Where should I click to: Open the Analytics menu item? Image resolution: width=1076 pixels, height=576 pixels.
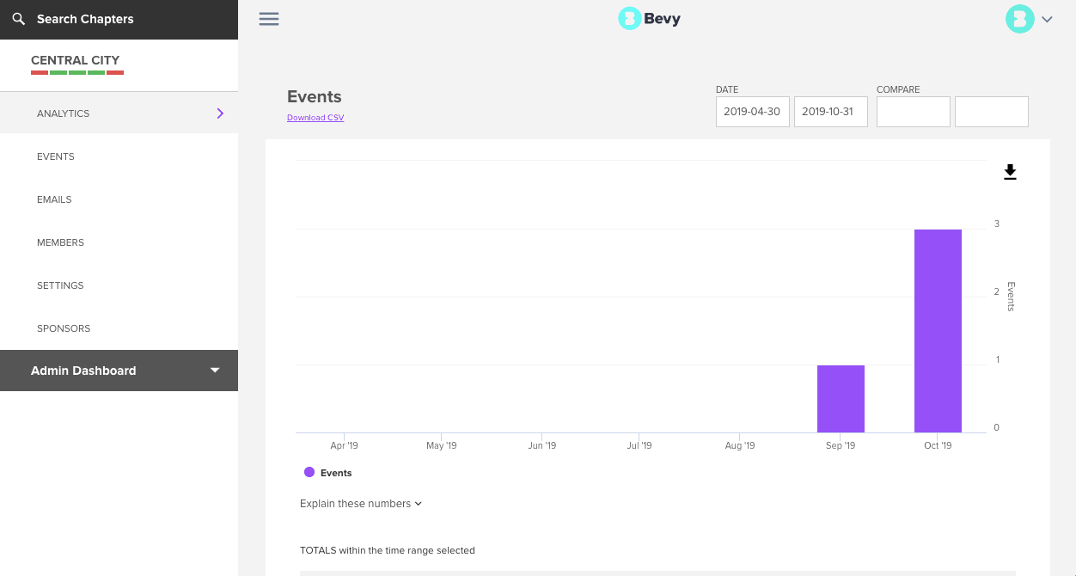point(119,113)
